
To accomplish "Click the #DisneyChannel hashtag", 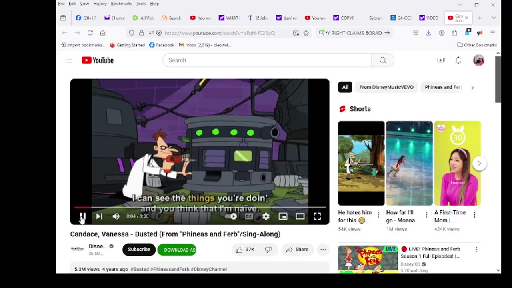I will 209,269.
